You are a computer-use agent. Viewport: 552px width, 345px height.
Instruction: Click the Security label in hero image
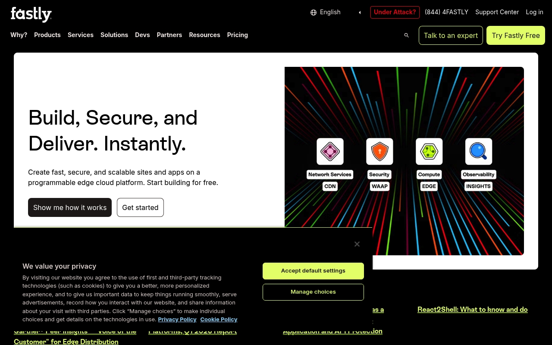[x=379, y=175]
